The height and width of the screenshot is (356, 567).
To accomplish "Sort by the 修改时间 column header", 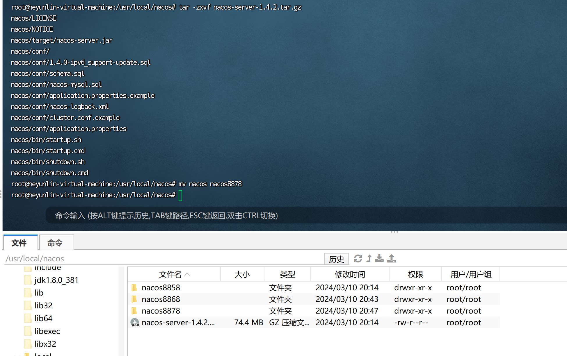I will click(350, 274).
